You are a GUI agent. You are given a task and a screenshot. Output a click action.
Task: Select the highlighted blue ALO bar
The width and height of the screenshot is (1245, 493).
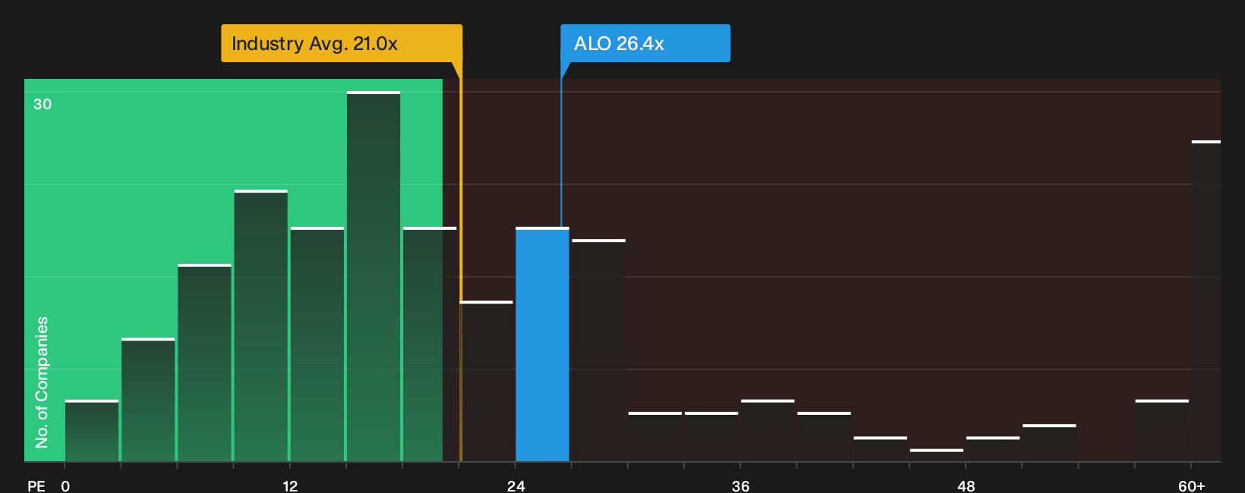coord(542,344)
